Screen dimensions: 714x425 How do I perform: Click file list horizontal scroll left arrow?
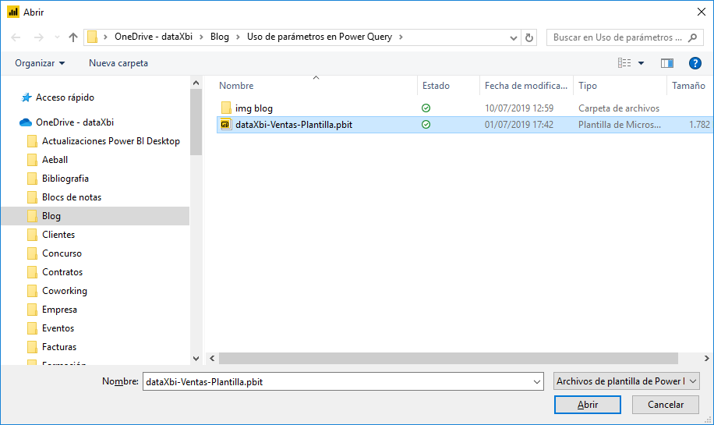click(x=212, y=359)
